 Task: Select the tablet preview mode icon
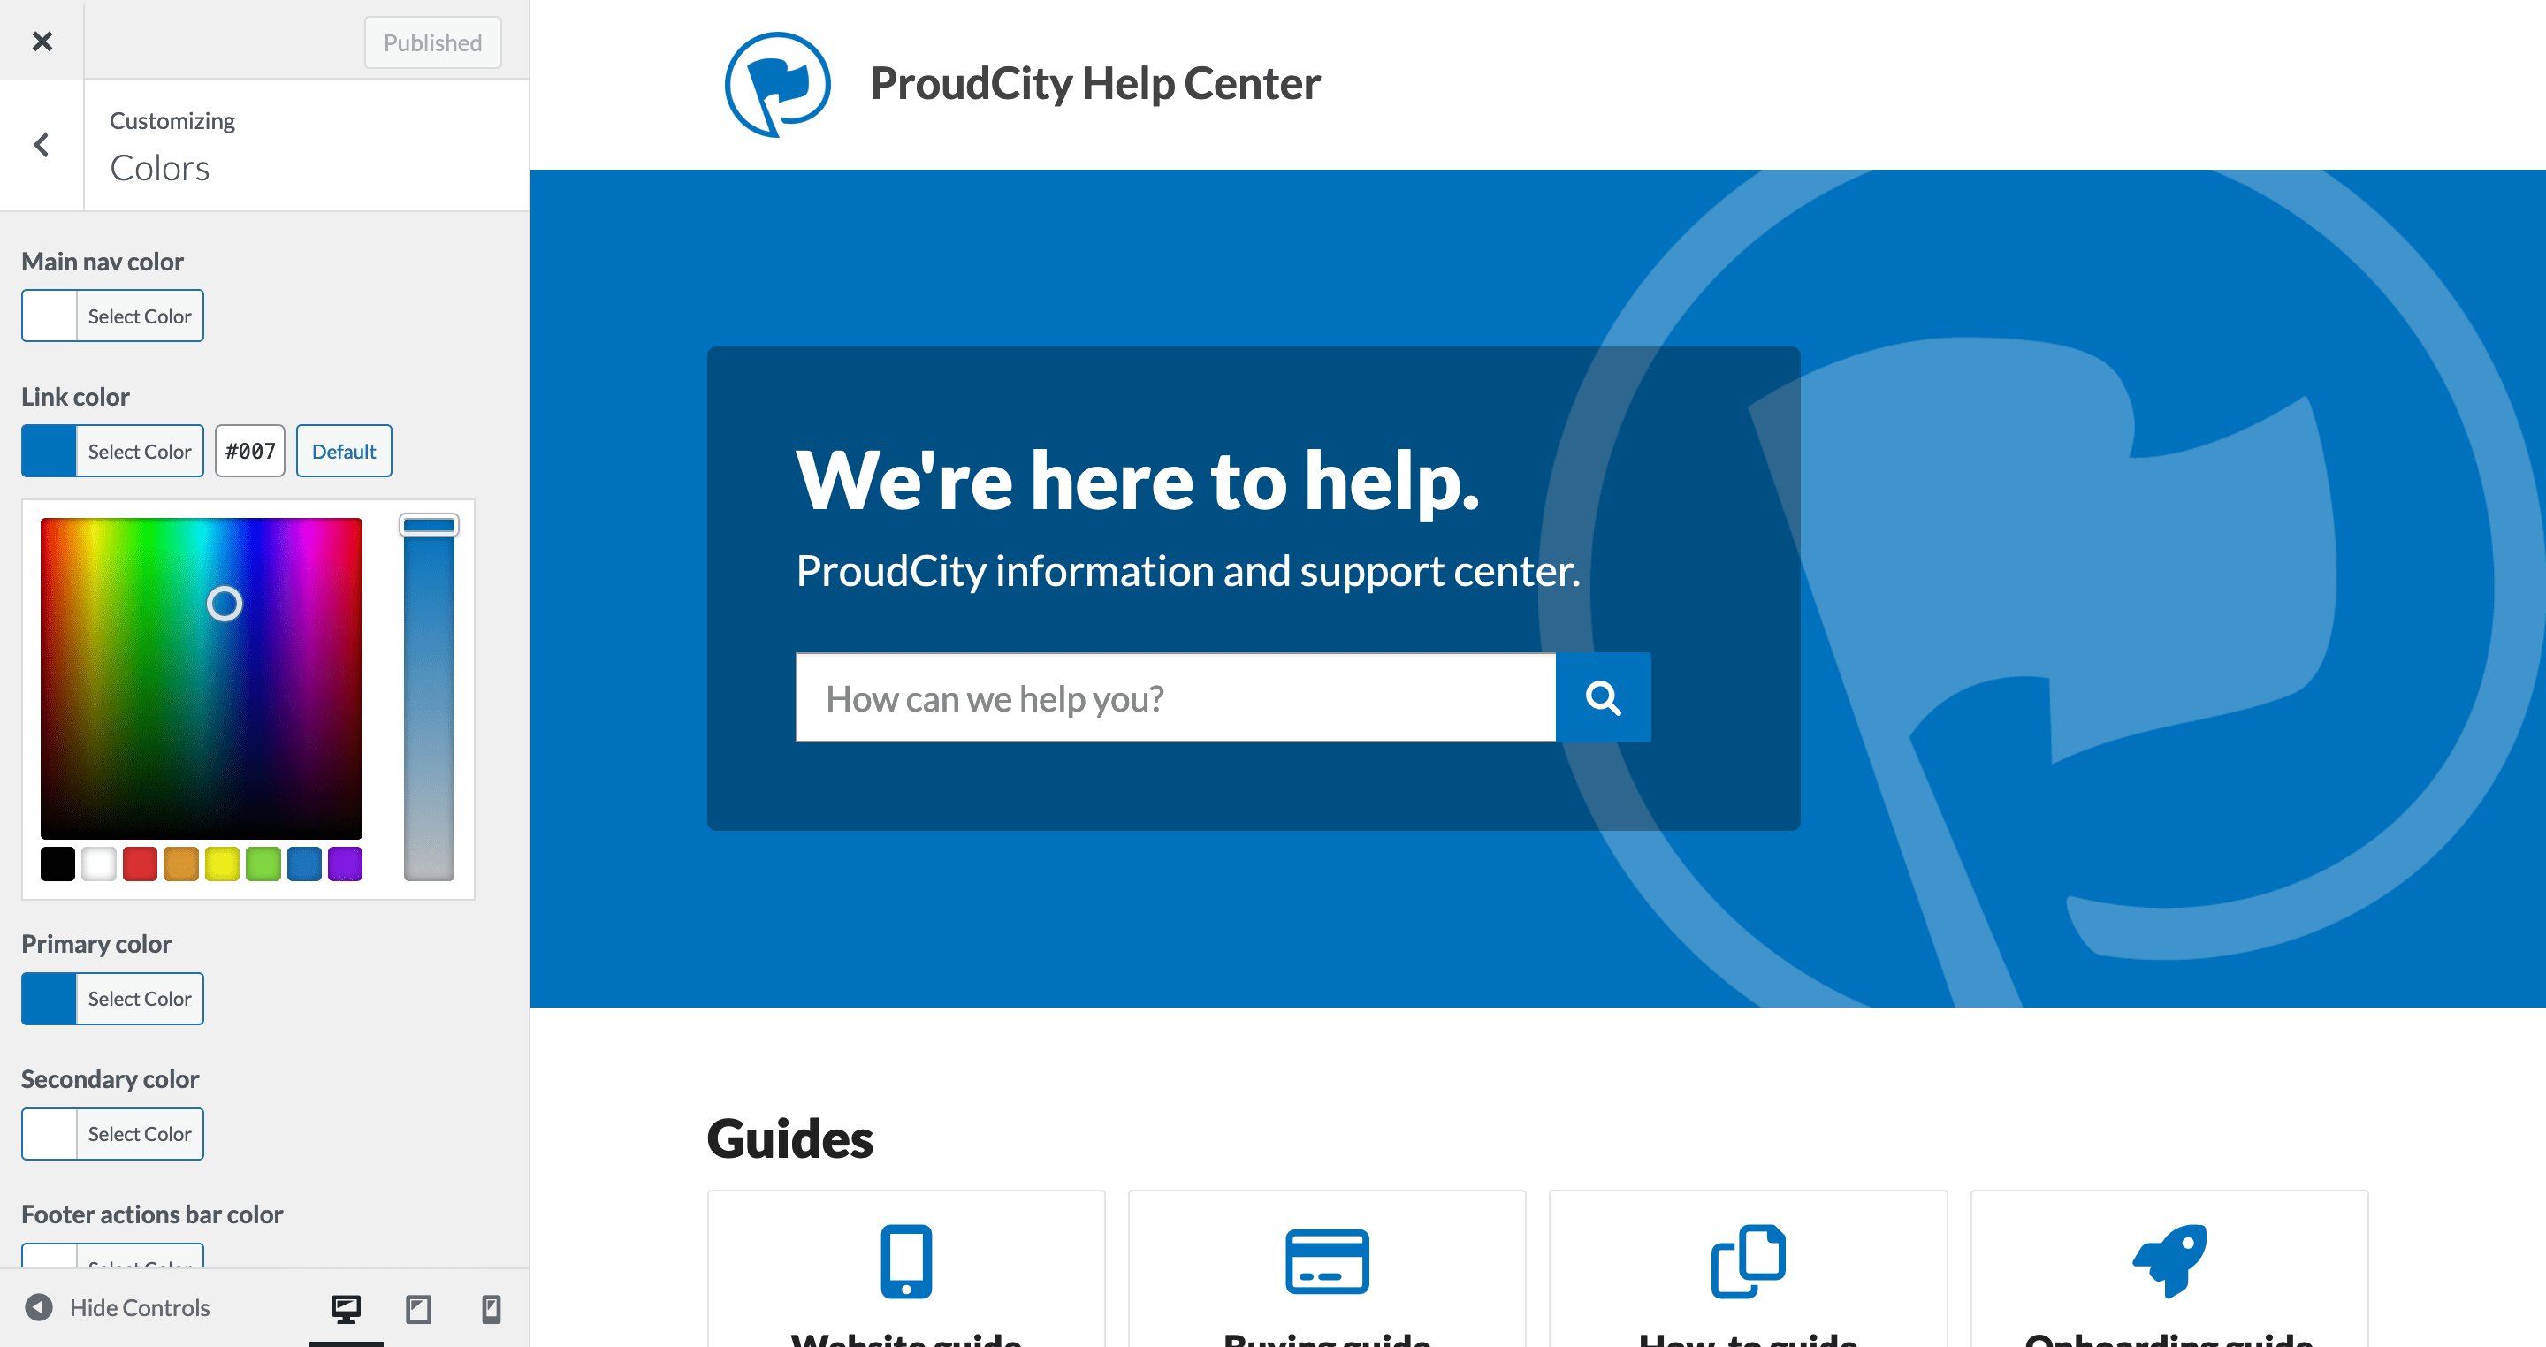pos(415,1306)
